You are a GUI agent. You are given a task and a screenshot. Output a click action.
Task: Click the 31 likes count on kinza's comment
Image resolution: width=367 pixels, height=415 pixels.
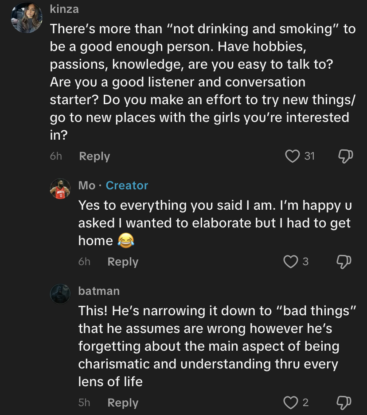click(x=309, y=156)
